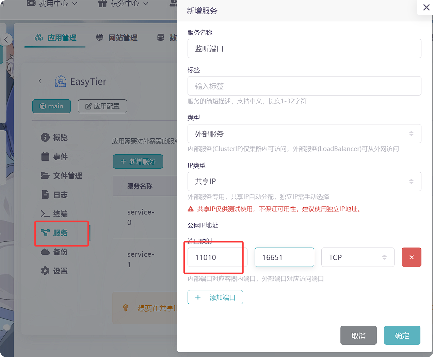
Task: Open 设置 settings gear item
Action: coord(54,271)
